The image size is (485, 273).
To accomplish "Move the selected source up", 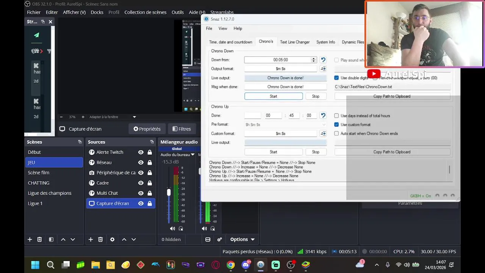I will [x=124, y=239].
